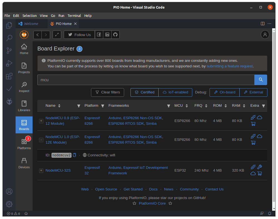Open the Platform column filter dropdown
Image resolution: width=278 pixels, height=219 pixels.
103,106
